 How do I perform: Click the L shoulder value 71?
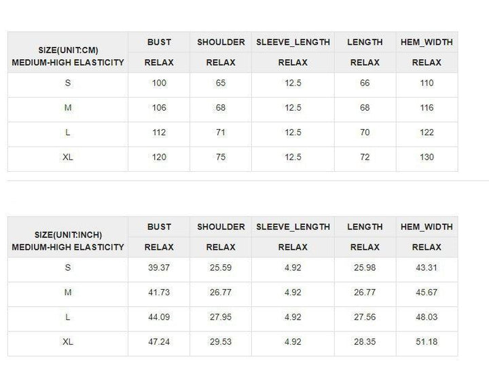[x=221, y=132]
